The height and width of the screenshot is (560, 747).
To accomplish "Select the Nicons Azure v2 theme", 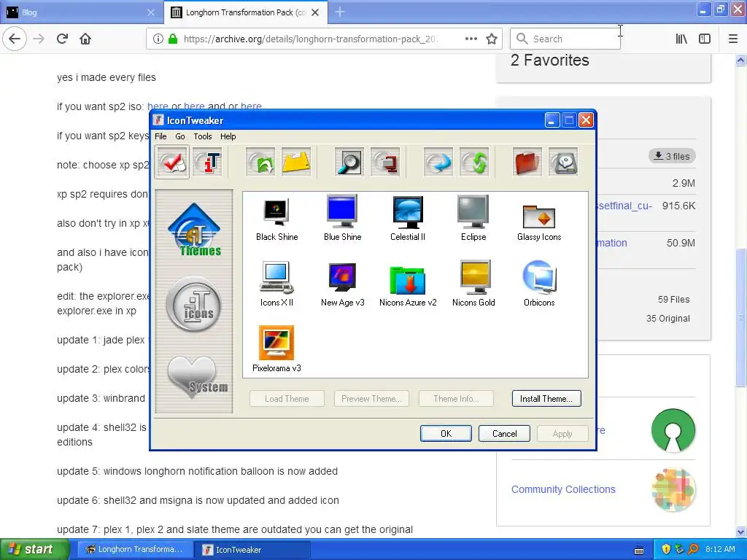I will tap(408, 286).
